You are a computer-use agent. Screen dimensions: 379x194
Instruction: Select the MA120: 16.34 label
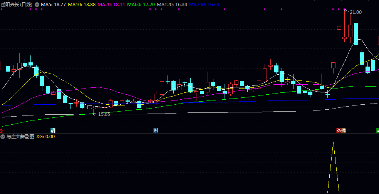click(x=172, y=4)
